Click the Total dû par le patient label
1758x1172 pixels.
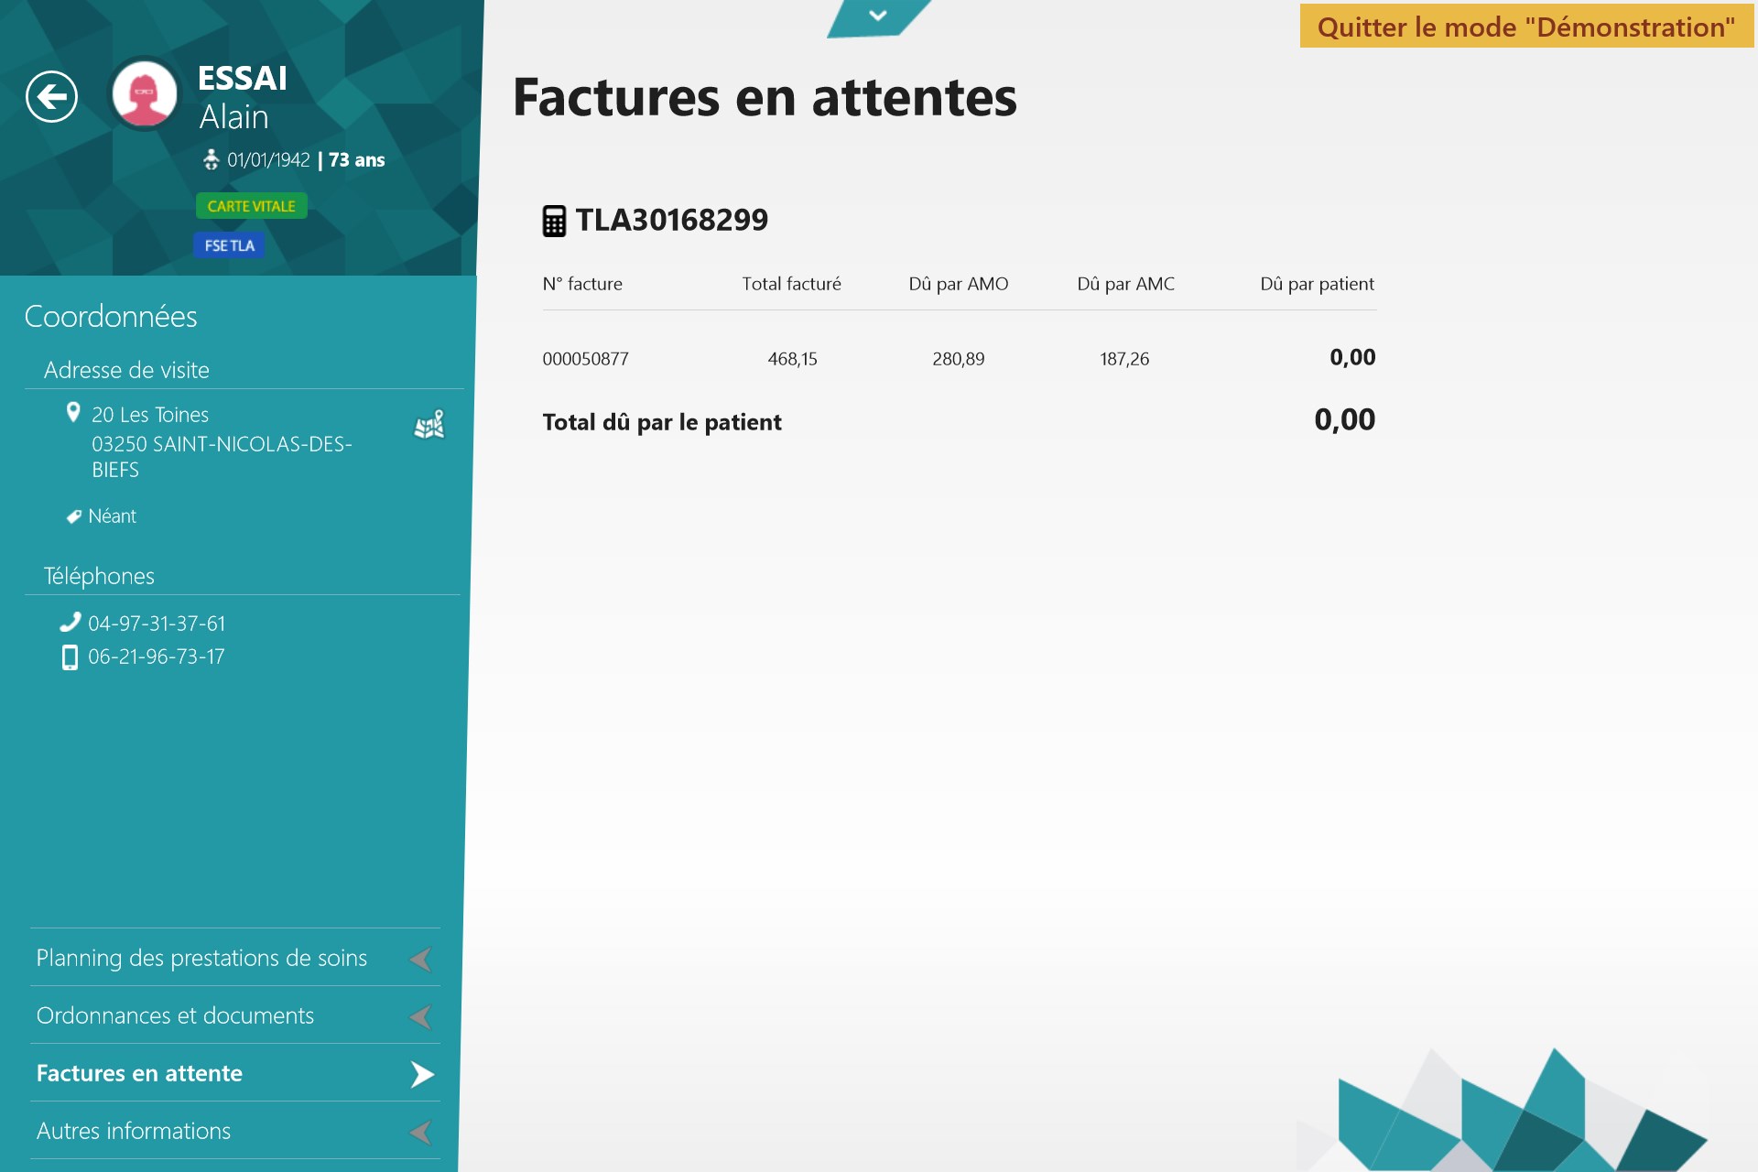tap(662, 422)
